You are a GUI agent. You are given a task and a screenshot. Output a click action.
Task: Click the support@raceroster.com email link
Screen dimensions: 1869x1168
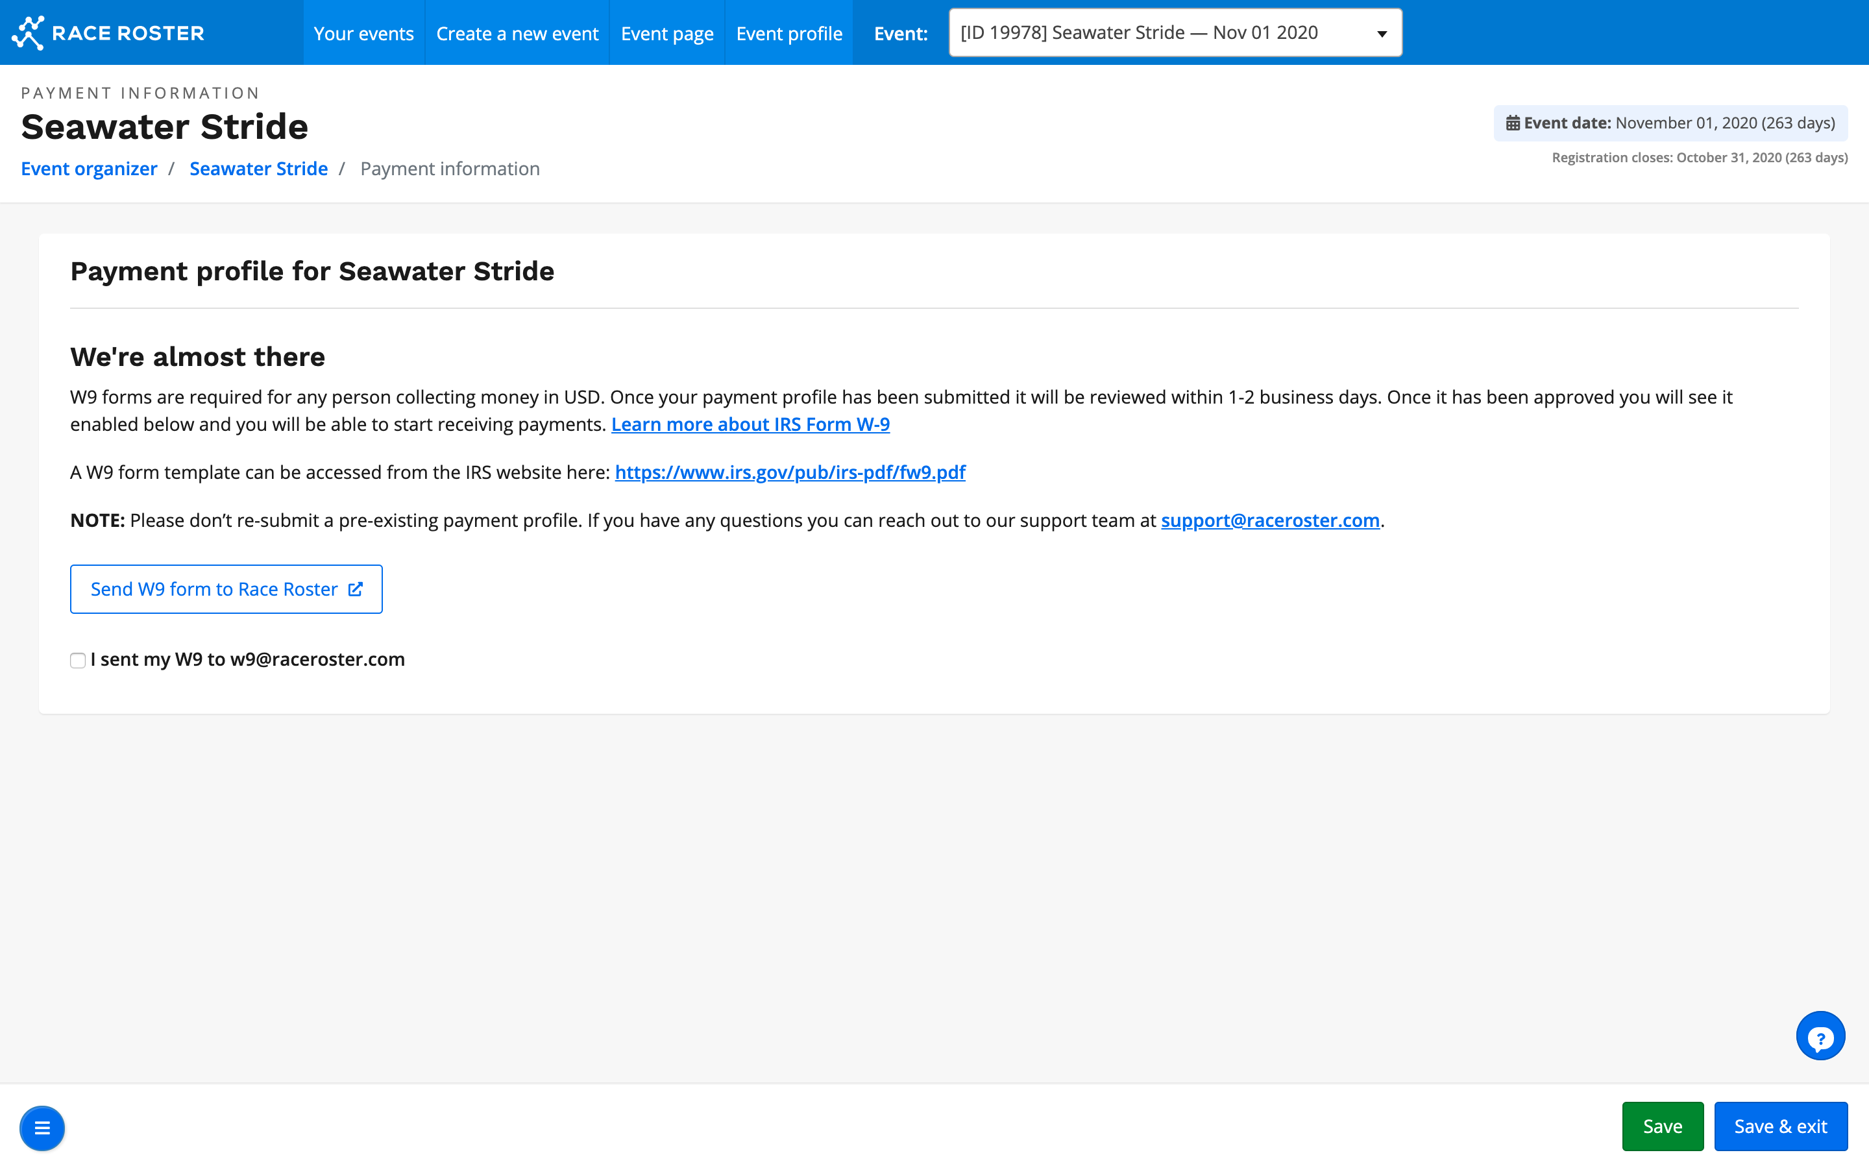tap(1269, 520)
